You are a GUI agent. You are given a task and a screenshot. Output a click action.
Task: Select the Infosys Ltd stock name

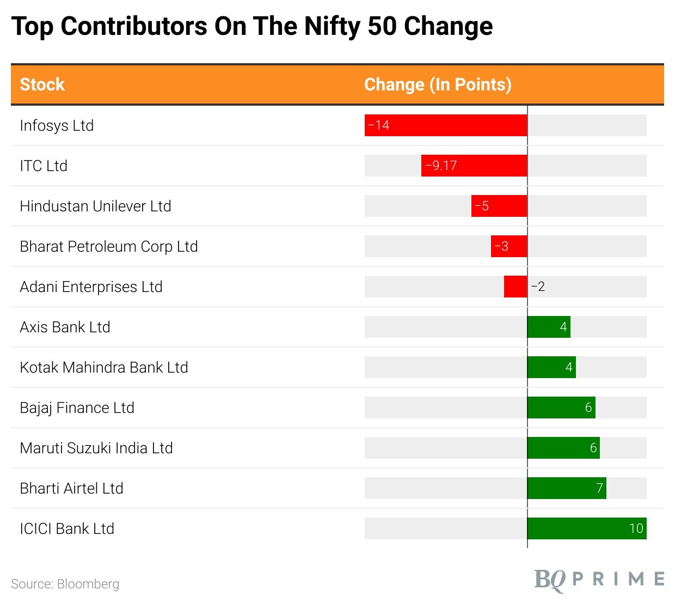pos(57,125)
